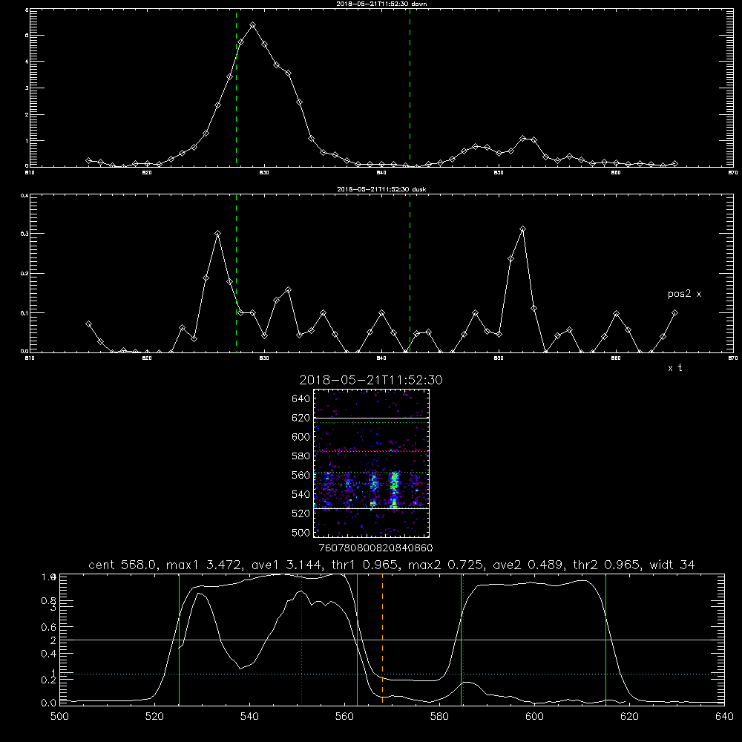Click 'widt 34' in the stats line
The image size is (742, 742).
(672, 565)
